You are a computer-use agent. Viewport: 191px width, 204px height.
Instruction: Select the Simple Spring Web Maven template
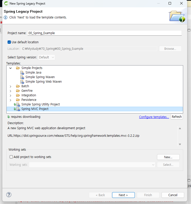click(43, 82)
